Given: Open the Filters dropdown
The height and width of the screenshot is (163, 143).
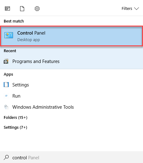Looking at the screenshot, I should [x=130, y=9].
